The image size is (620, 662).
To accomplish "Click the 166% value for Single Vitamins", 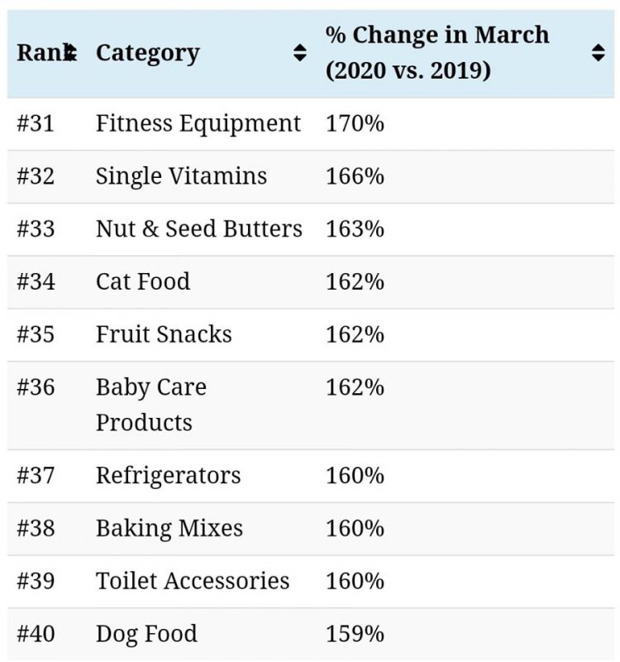I will point(355,176).
